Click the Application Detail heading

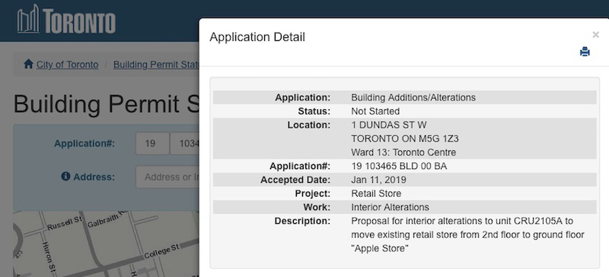tap(257, 37)
